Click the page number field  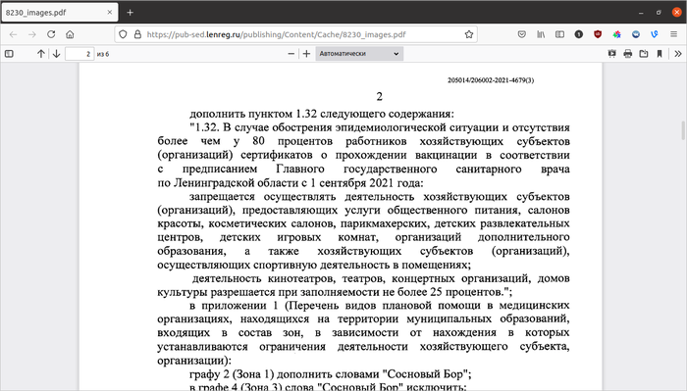tap(79, 54)
